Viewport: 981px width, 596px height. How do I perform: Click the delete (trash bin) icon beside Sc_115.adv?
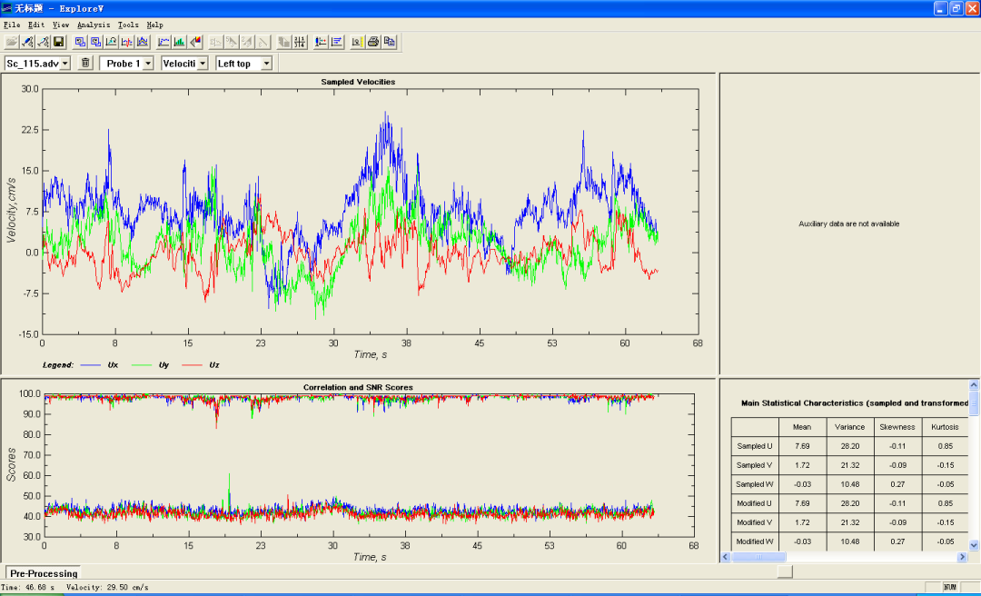point(84,63)
